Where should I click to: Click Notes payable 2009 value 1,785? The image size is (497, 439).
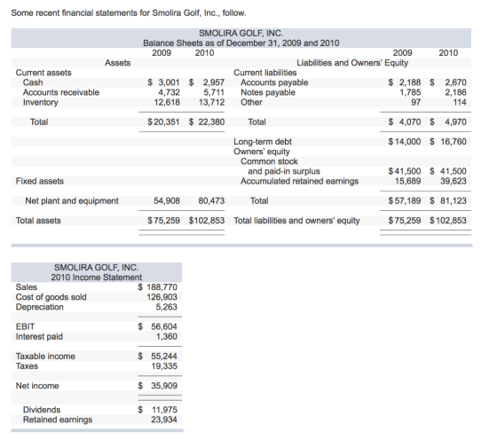click(x=410, y=92)
